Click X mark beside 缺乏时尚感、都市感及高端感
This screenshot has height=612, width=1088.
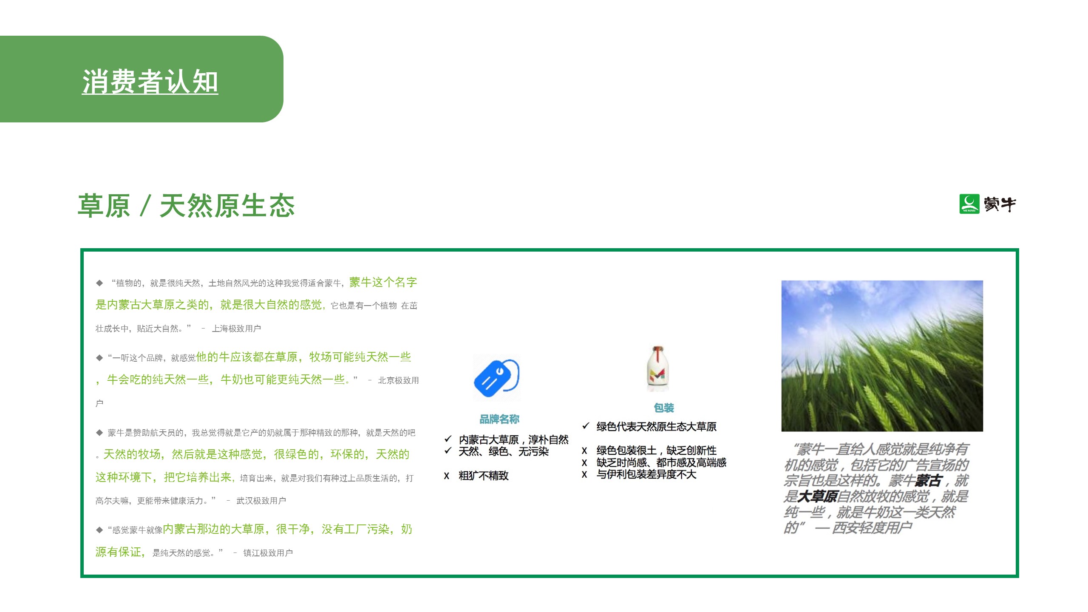585,463
